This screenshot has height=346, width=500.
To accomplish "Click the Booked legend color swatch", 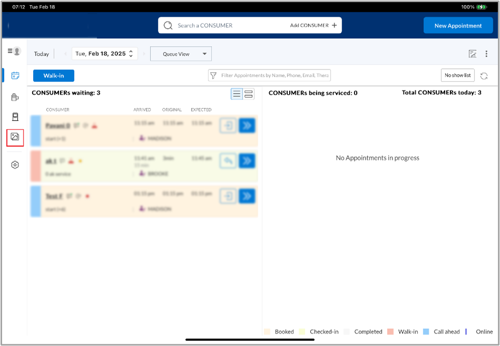I will point(267,332).
